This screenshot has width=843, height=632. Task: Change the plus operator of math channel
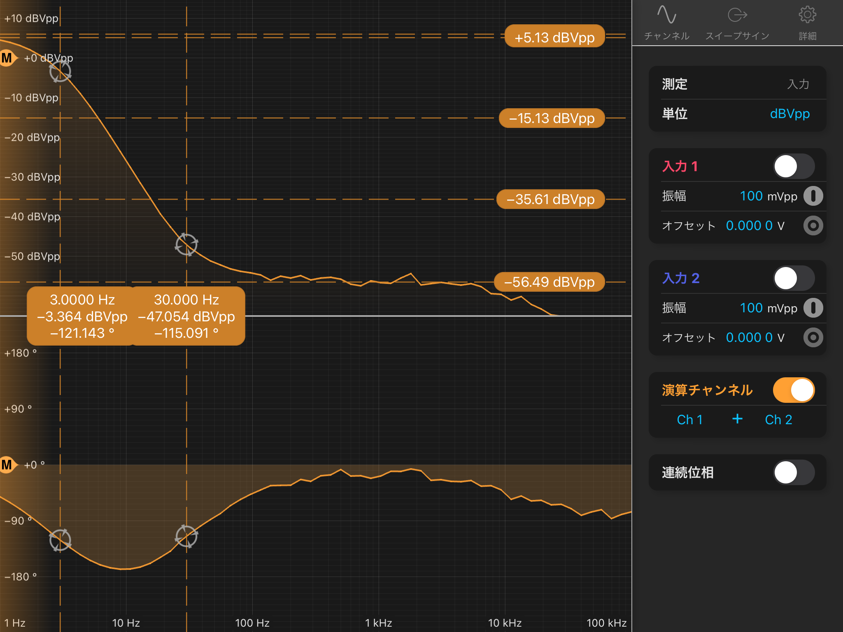tap(737, 419)
